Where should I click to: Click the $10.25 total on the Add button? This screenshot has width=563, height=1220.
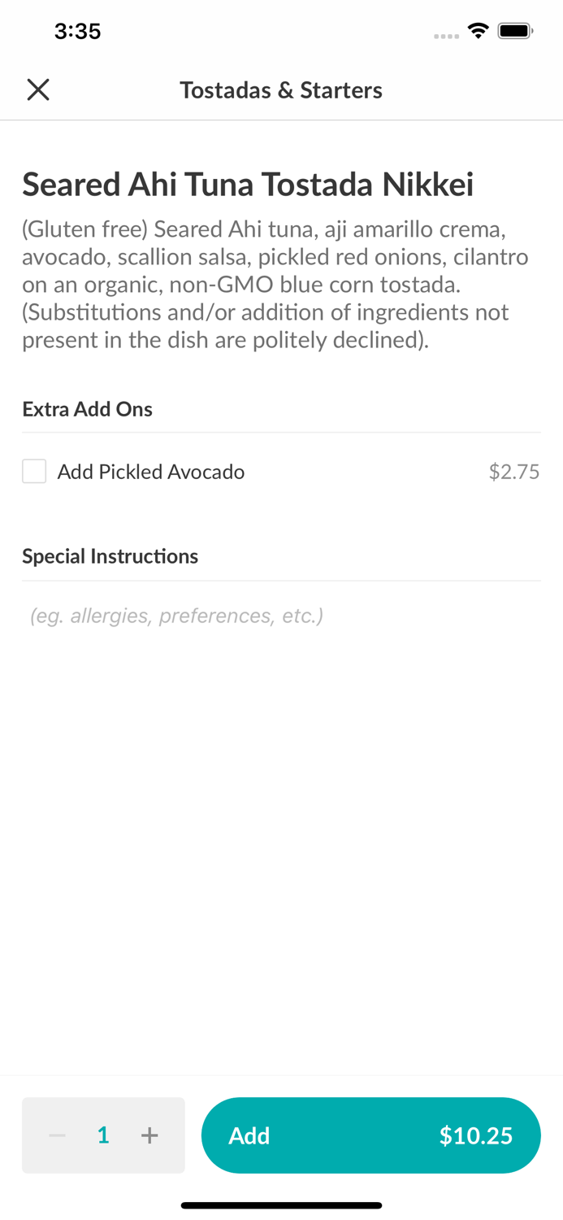475,1135
